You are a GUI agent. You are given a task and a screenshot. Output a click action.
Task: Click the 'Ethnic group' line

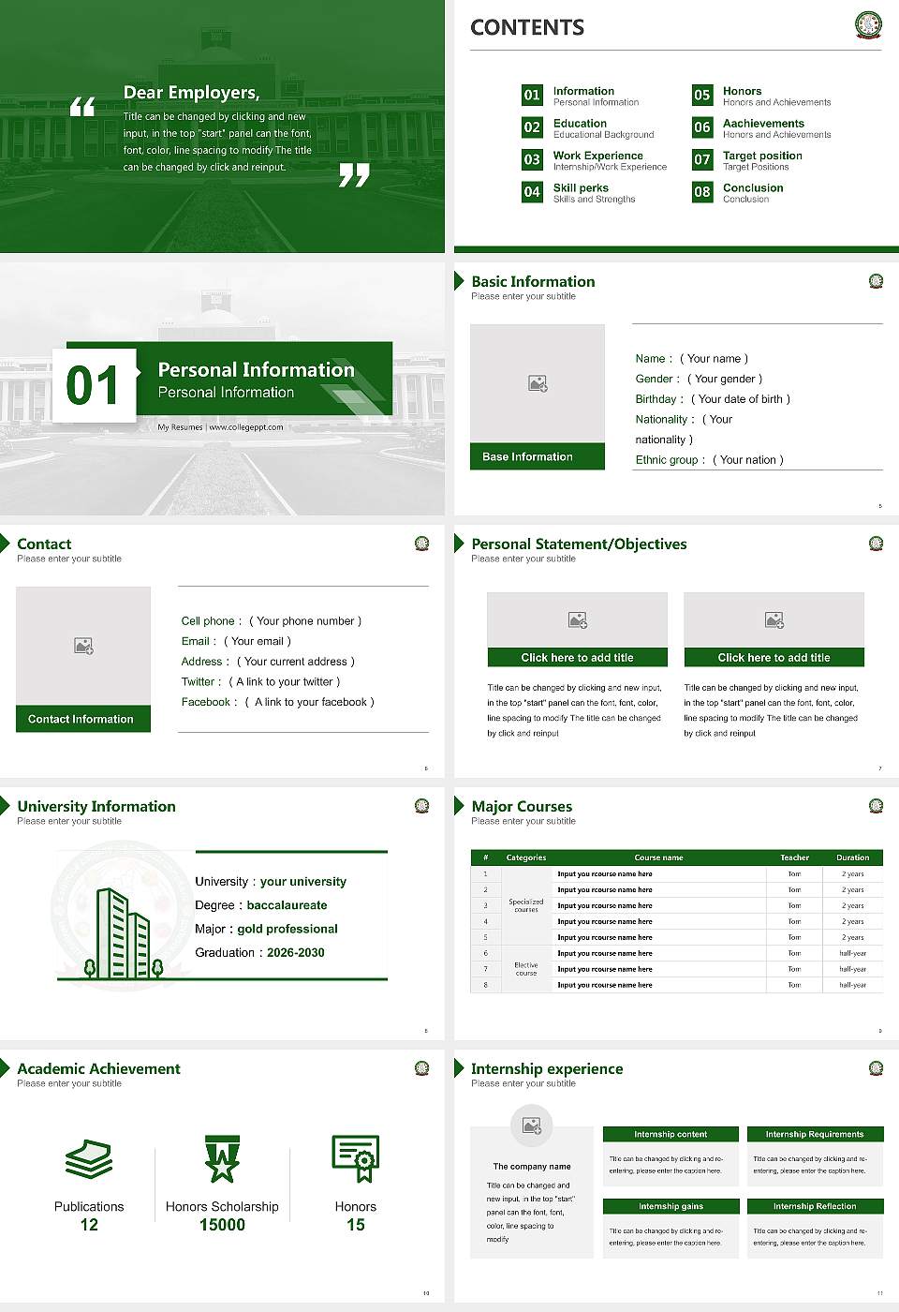click(x=709, y=460)
